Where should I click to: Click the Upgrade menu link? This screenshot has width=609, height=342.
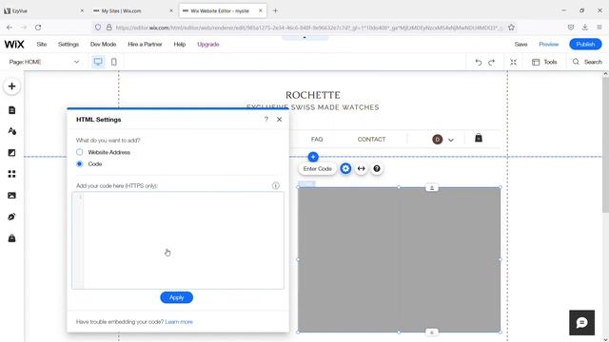[x=208, y=45]
